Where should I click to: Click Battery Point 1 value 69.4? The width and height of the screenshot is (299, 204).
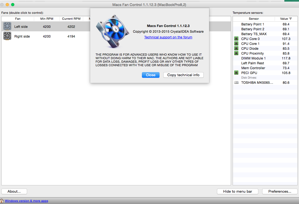(x=286, y=24)
